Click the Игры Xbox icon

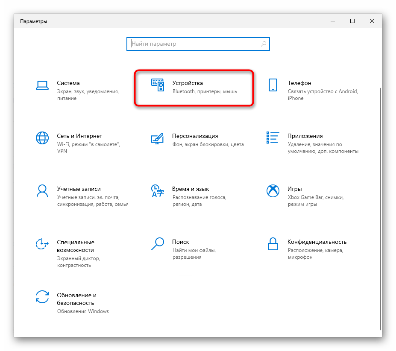point(273,191)
